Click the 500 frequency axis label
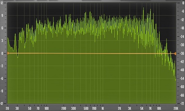The width and height of the screenshot is (185, 111). click(x=86, y=109)
